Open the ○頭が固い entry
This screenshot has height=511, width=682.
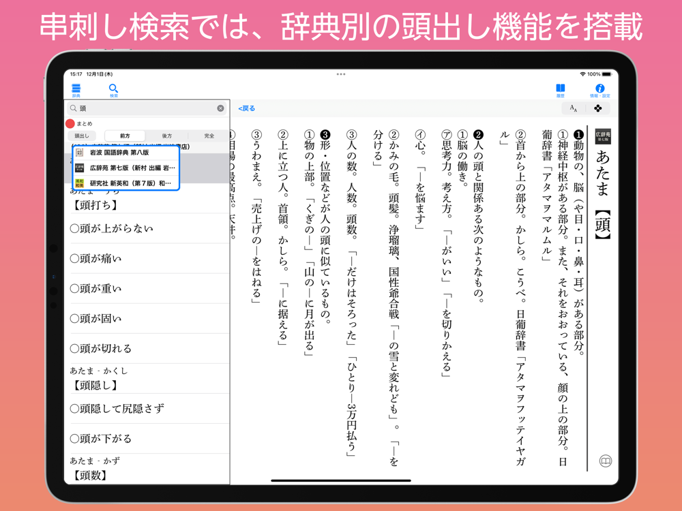tap(147, 318)
